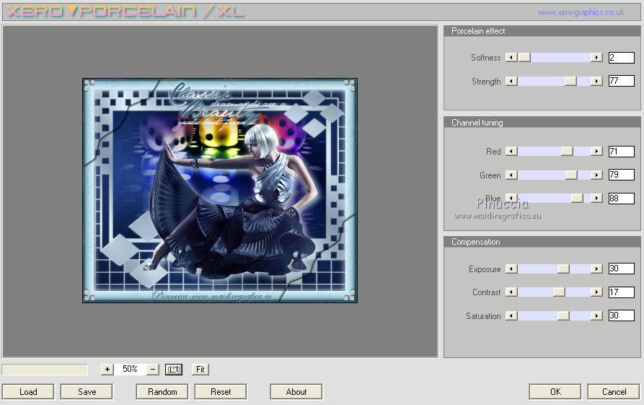Decrease Red channel with left arrow
644x405 pixels.
511,152
